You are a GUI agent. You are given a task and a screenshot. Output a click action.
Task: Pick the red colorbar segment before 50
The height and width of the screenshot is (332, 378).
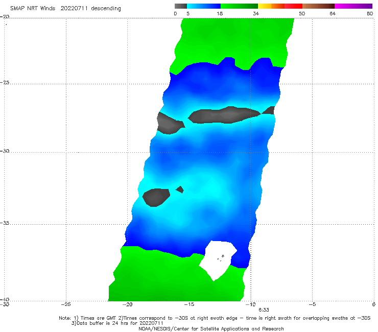[293, 6]
